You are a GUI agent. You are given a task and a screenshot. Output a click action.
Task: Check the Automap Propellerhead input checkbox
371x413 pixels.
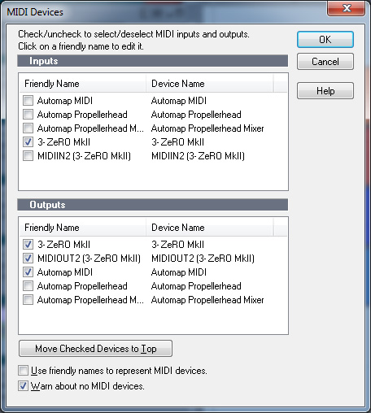[x=28, y=115]
